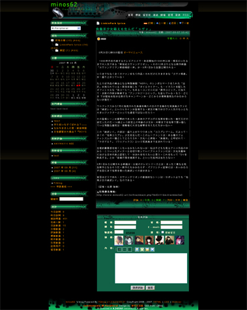Click highlighted date 19 in calendar
This screenshot has height=310, width=247.
pyautogui.click(x=78, y=83)
